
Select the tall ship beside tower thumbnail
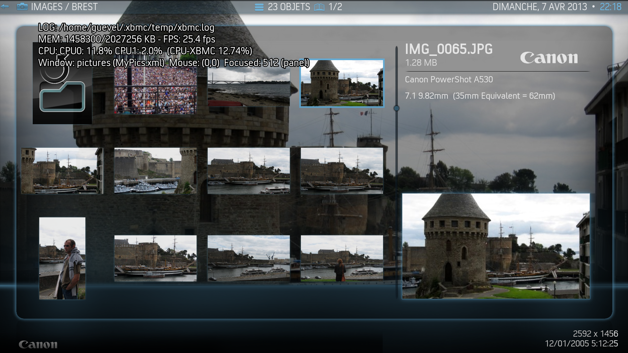pos(62,171)
